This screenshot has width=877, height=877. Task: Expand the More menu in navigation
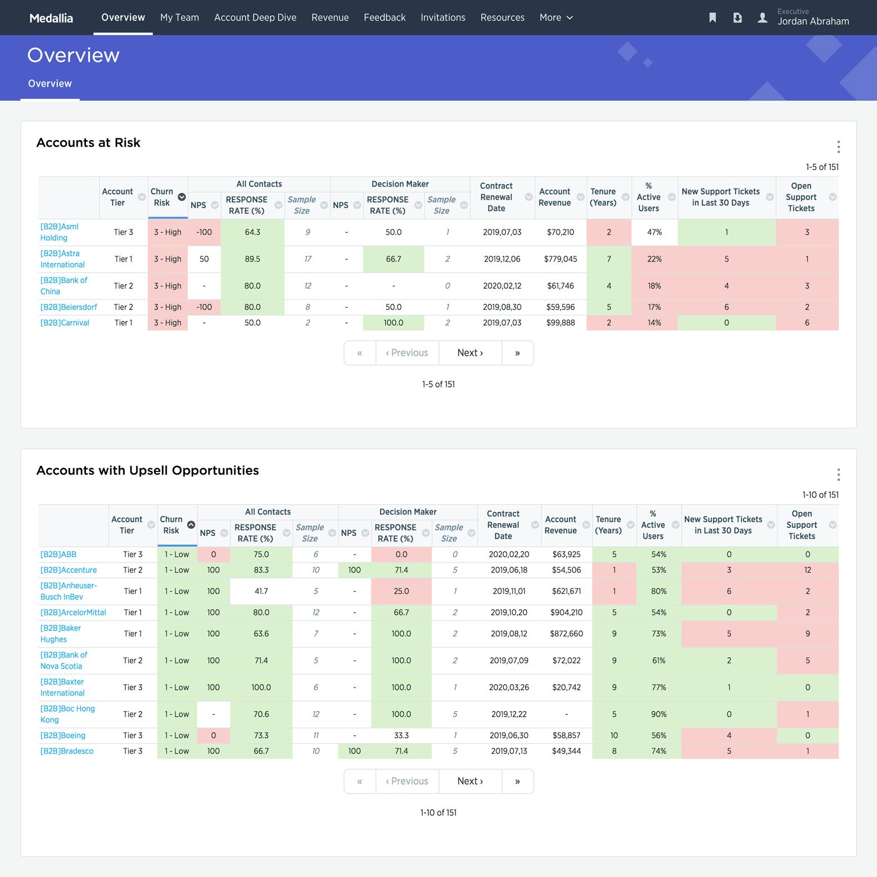pos(556,17)
